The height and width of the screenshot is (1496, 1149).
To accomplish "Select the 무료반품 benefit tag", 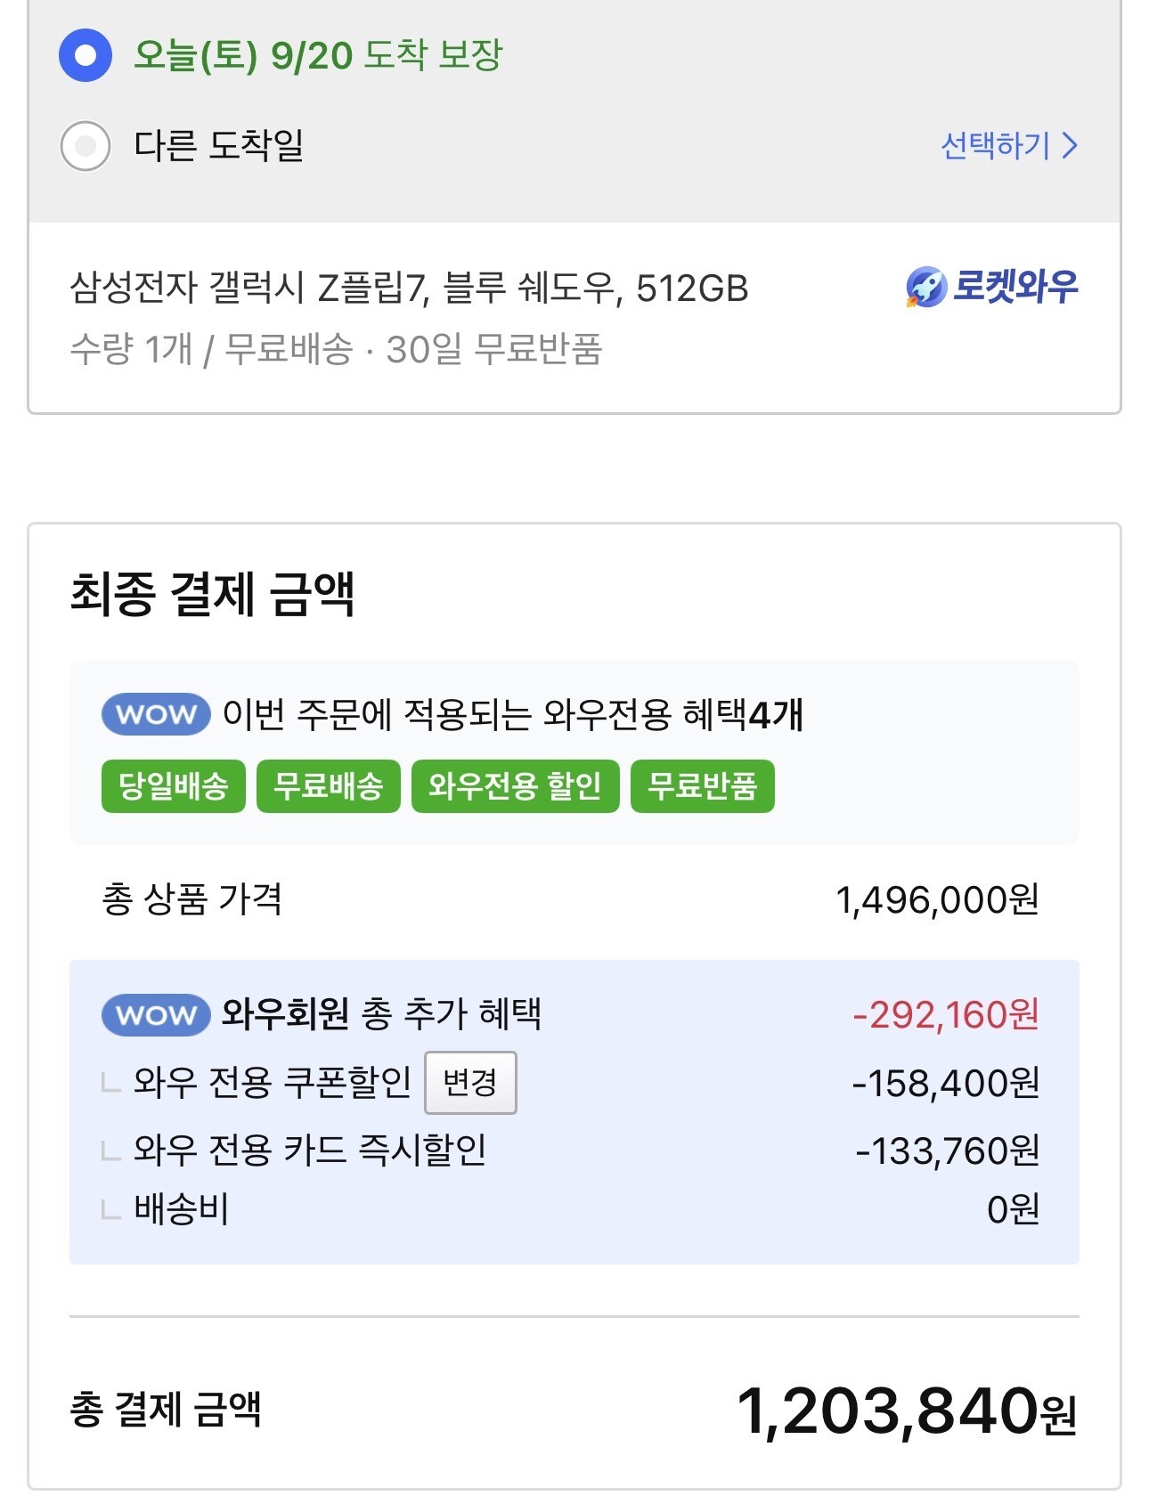I will pyautogui.click(x=702, y=786).
